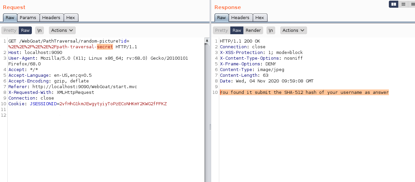Screen dimensions: 415x182
Task: Switch the request view to Pretty
Action: [x=10, y=30]
